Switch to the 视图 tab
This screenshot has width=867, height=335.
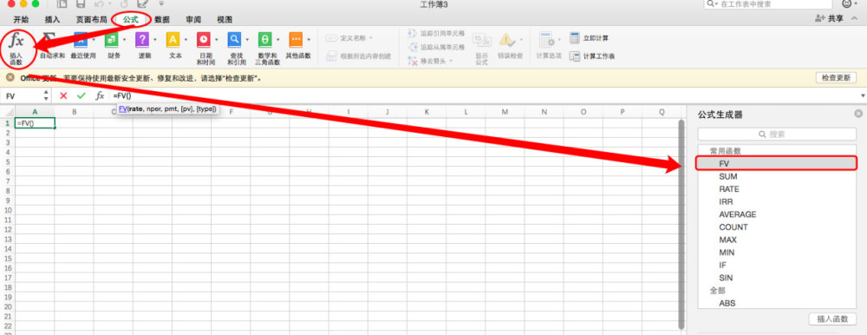(225, 19)
